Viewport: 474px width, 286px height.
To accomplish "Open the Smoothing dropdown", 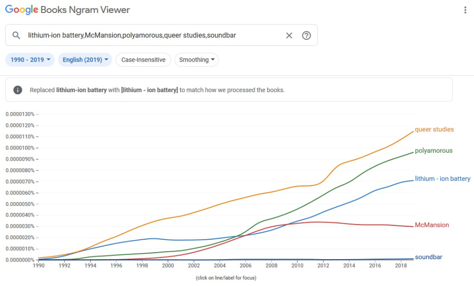I will pos(196,60).
